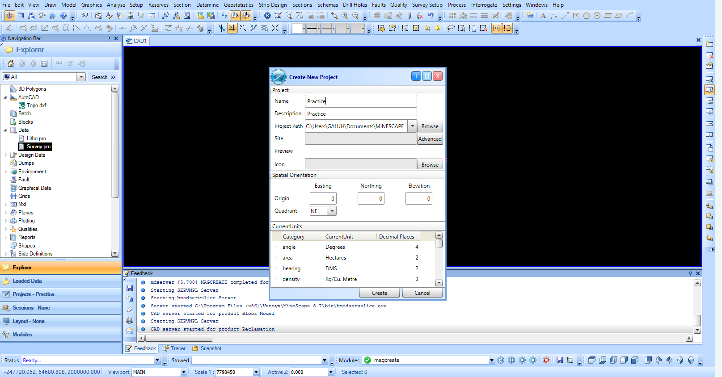Image resolution: width=722 pixels, height=377 pixels.
Task: Open the Project Path dropdown arrow
Action: 412,126
